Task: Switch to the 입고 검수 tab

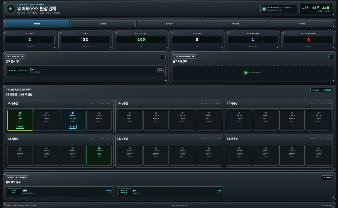Action: 103,24
